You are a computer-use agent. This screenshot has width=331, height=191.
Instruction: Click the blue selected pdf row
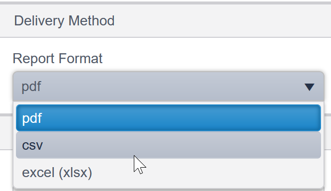pos(168,118)
